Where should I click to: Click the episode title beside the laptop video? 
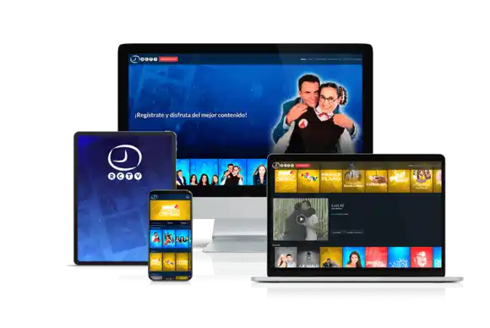[337, 205]
